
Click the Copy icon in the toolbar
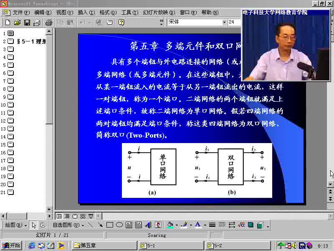[61, 22]
